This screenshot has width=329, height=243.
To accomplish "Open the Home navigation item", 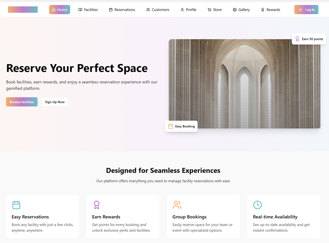I will 59,10.
